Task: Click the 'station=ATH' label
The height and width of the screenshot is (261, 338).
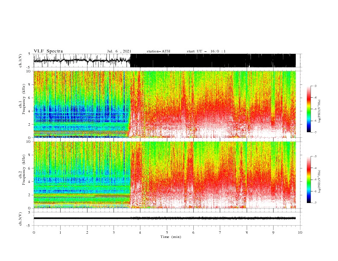Action: 158,51
